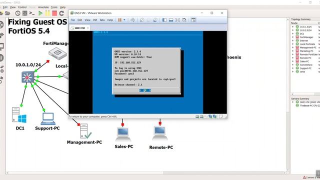Viewport: 320px width, 180px height.
Task: Click GNS3 canvas vertical scrollbar
Action: point(288,94)
